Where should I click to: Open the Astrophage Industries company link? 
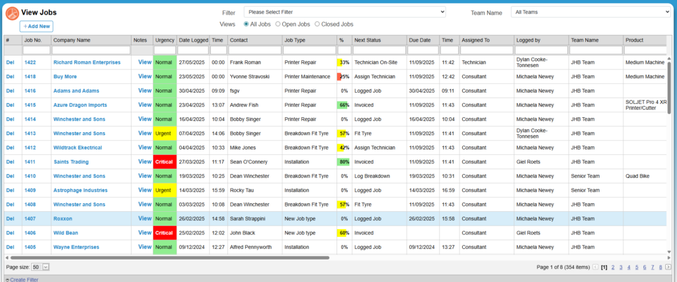[x=80, y=190]
